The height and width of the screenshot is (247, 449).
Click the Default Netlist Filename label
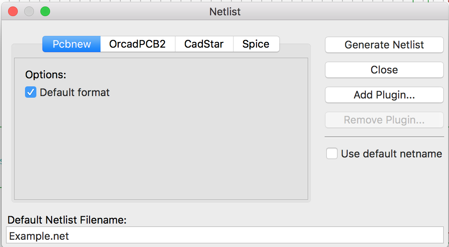point(67,220)
